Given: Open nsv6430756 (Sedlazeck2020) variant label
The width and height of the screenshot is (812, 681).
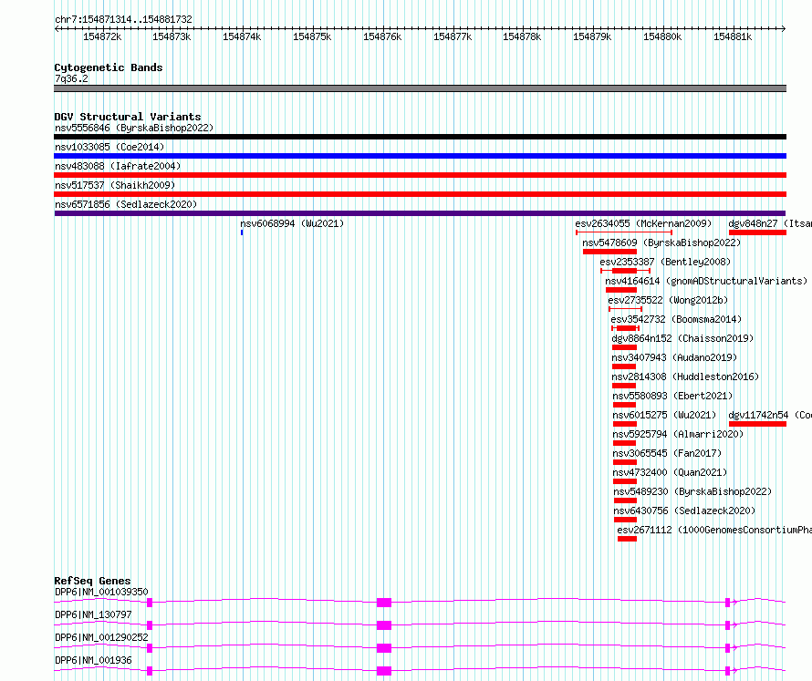Looking at the screenshot, I should click(684, 511).
